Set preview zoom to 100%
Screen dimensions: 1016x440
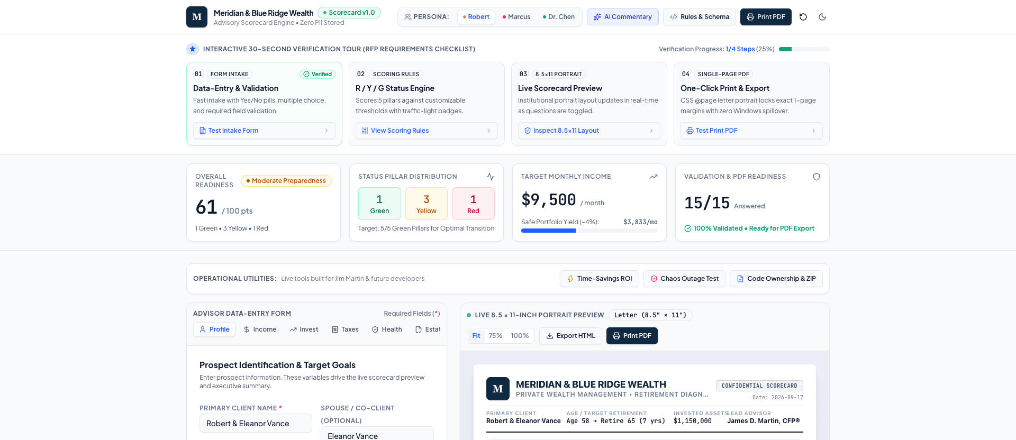coord(520,336)
